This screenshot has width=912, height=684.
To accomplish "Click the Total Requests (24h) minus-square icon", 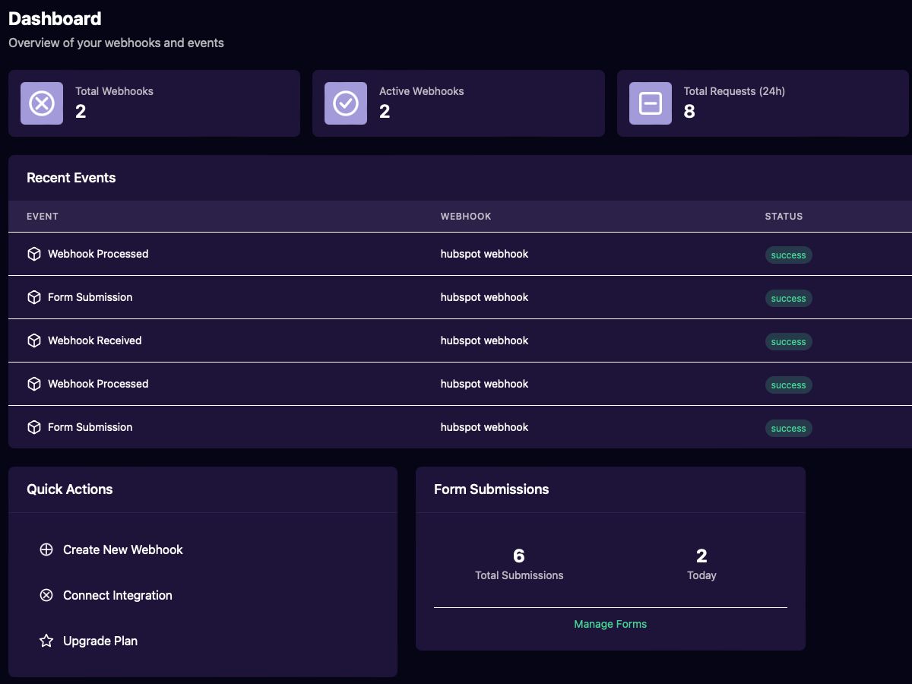I will pos(649,103).
